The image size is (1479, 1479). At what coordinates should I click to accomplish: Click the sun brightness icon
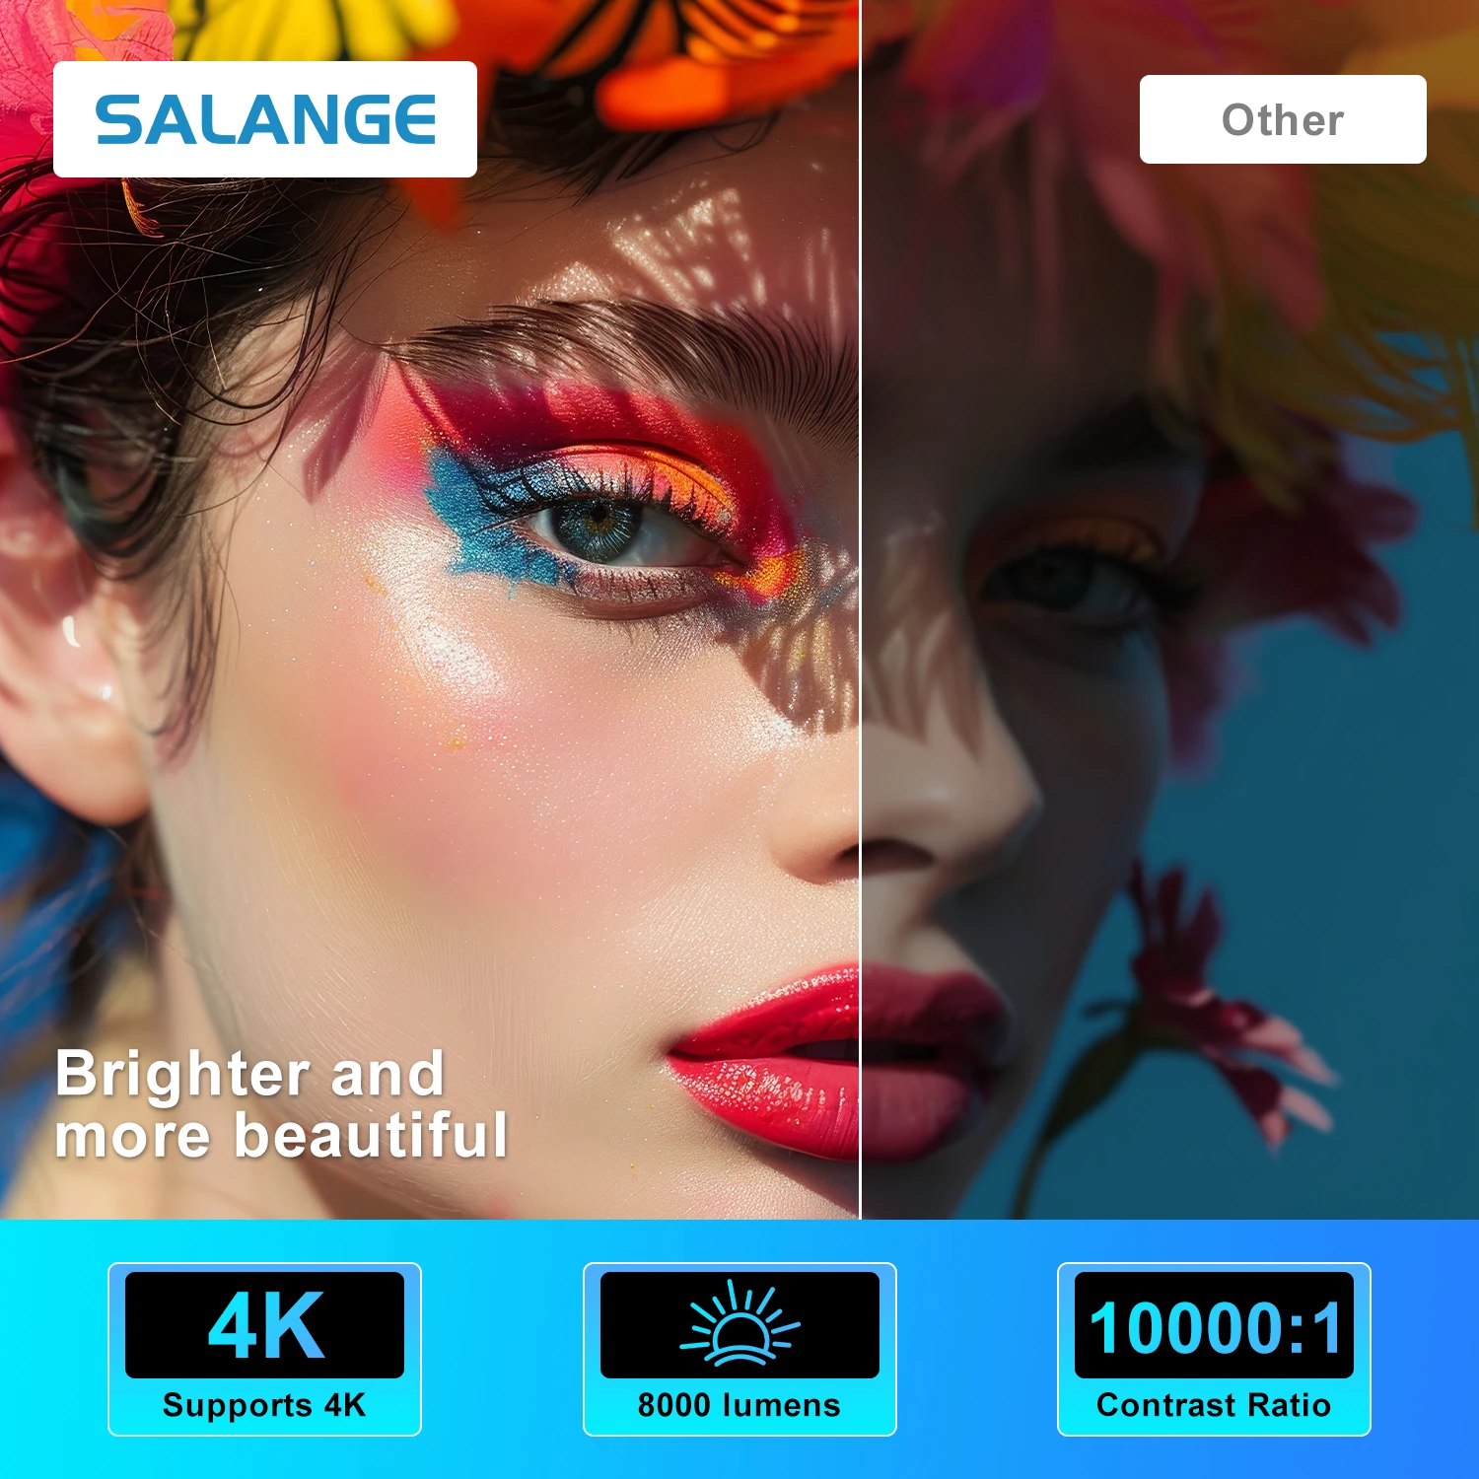pyautogui.click(x=739, y=1324)
